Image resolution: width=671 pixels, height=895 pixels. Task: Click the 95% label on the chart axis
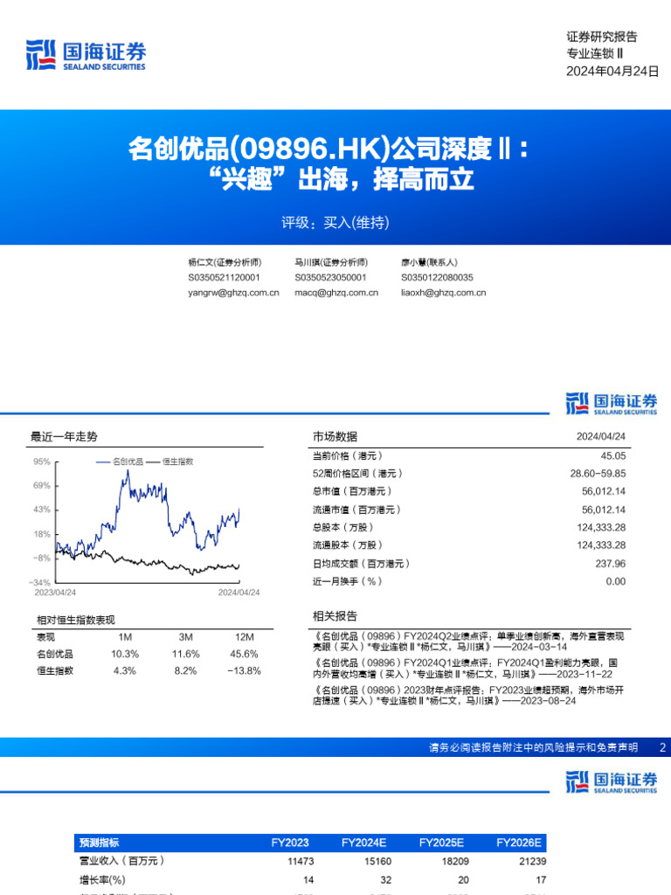click(42, 461)
